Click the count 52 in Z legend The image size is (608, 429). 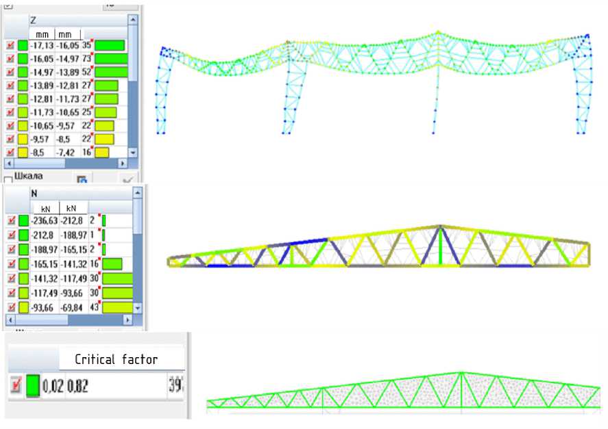[x=86, y=72]
